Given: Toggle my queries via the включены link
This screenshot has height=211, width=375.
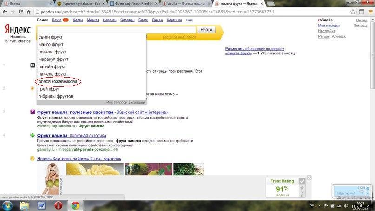Looking at the screenshot, I should [137, 102].
